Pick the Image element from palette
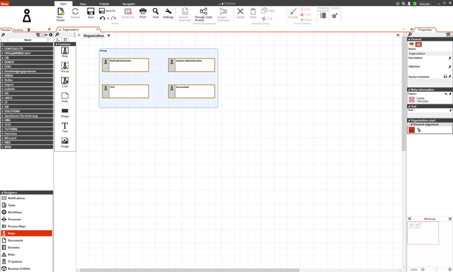Viewport: 453px width, 272px height. pyautogui.click(x=65, y=143)
